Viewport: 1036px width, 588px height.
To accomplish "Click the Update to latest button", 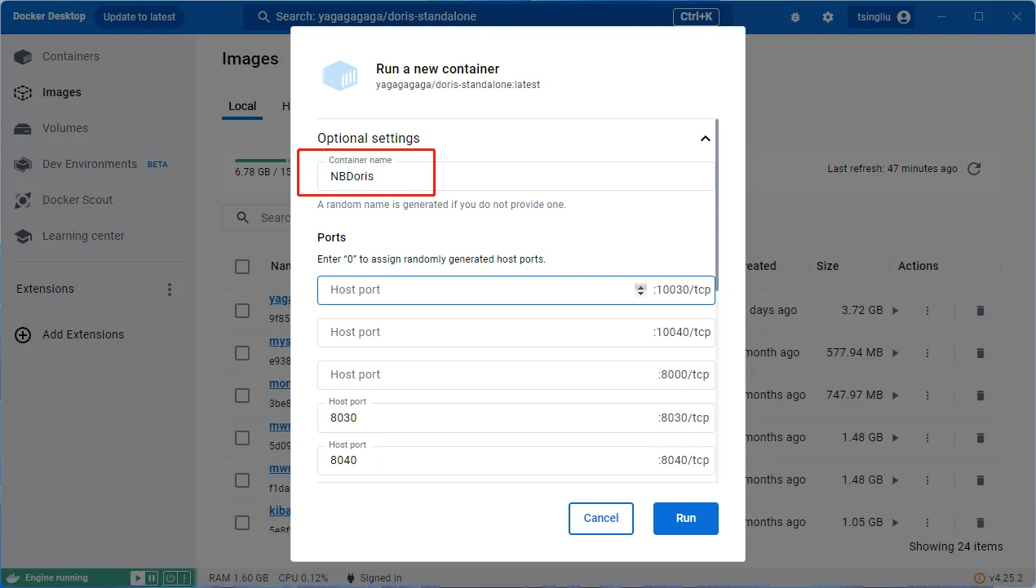I will point(139,17).
